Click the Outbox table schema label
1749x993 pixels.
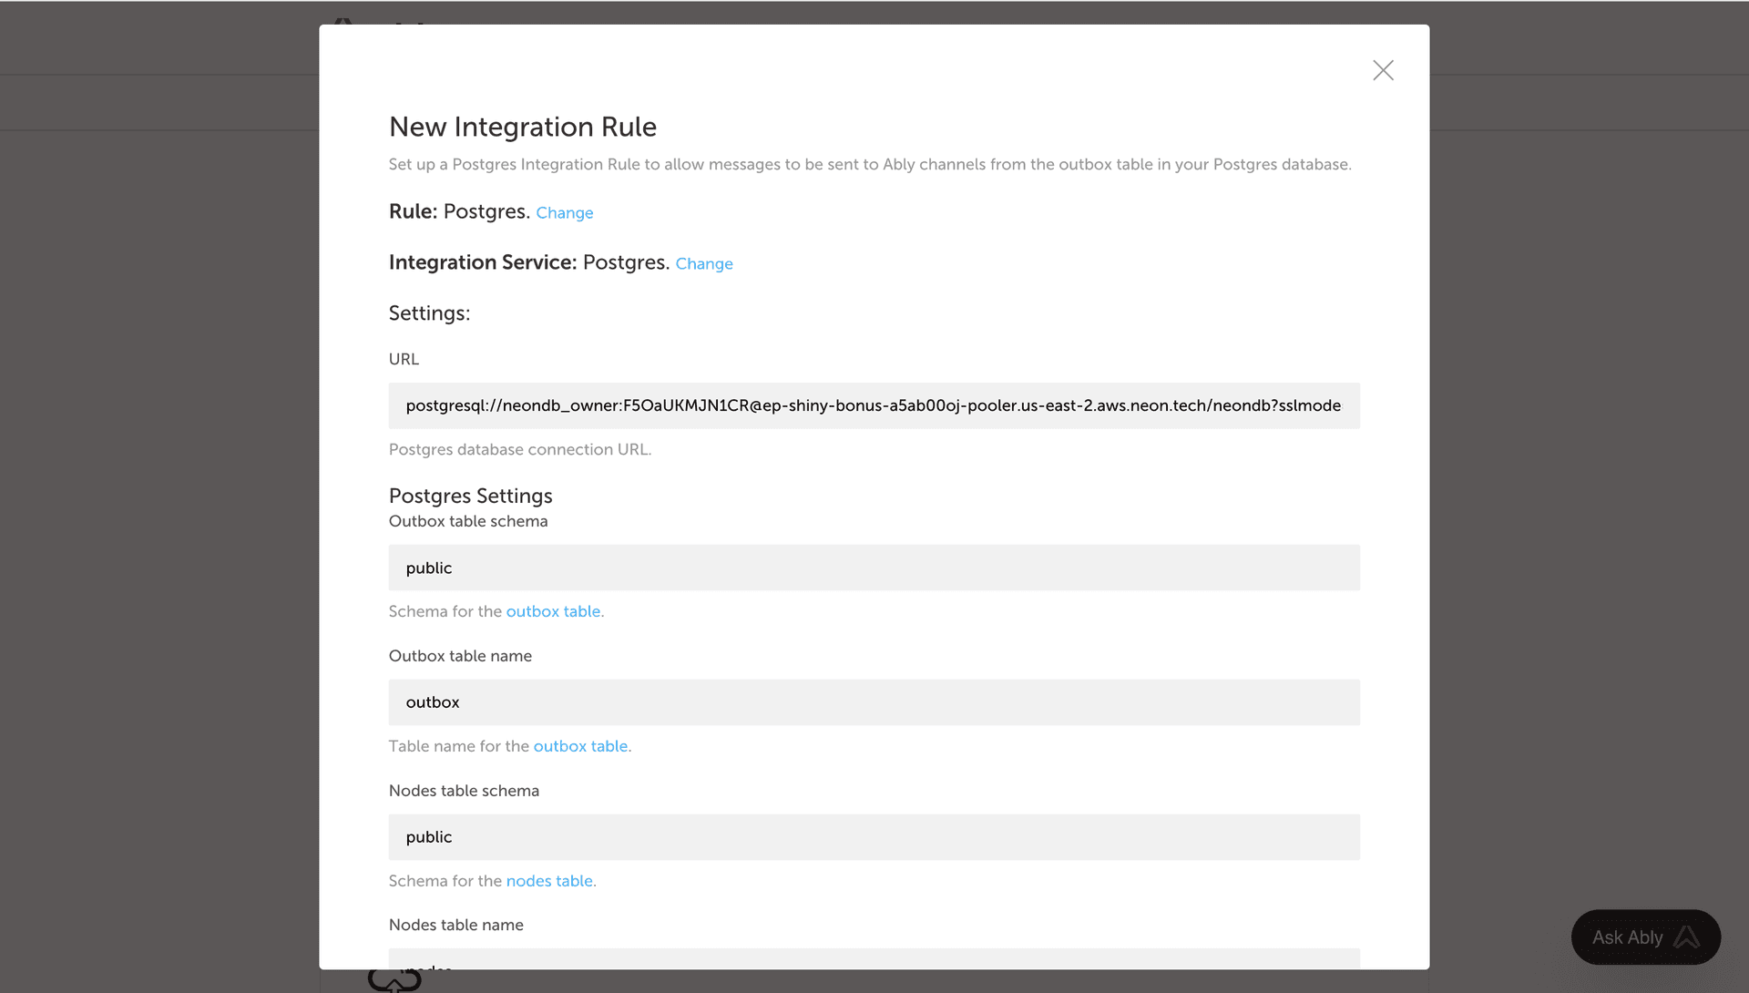click(x=468, y=521)
